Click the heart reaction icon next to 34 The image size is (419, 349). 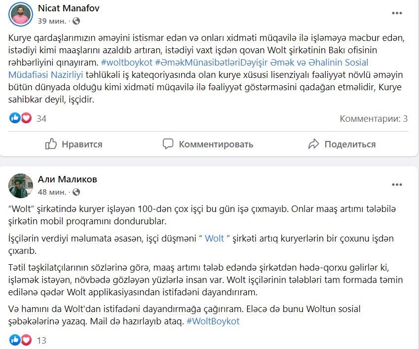[x=26, y=118]
